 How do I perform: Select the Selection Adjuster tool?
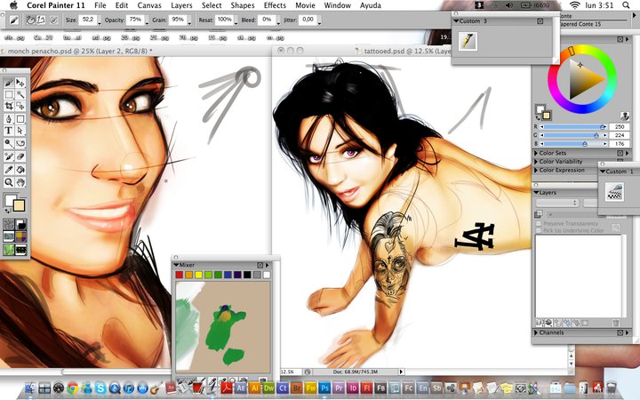click(20, 106)
